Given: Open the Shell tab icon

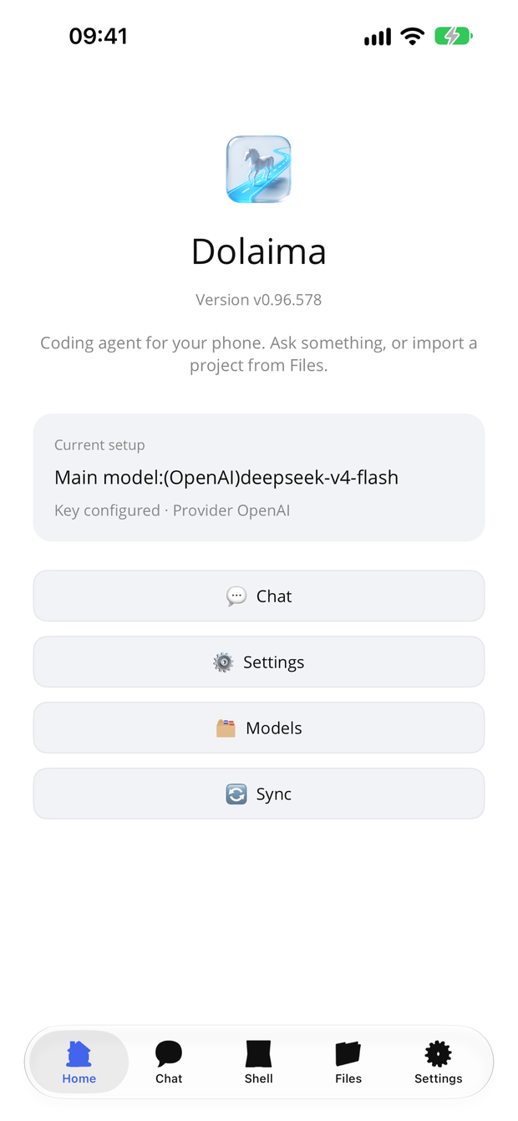Looking at the screenshot, I should 259,1054.
